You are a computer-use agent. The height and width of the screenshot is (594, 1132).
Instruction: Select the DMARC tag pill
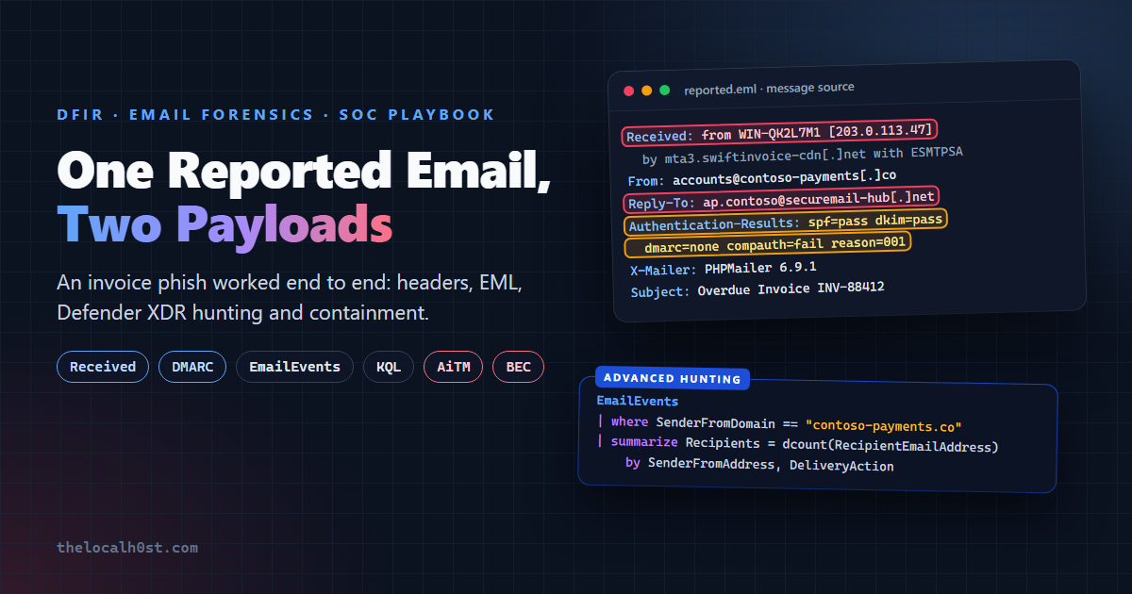(x=192, y=367)
